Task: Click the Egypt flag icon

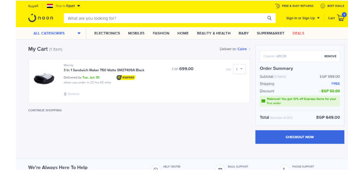Action: [50, 6]
